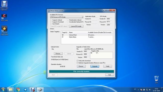Click the transferred data size text
Image resolution: width=163 pixels, height=92 pixels.
[x=60, y=60]
